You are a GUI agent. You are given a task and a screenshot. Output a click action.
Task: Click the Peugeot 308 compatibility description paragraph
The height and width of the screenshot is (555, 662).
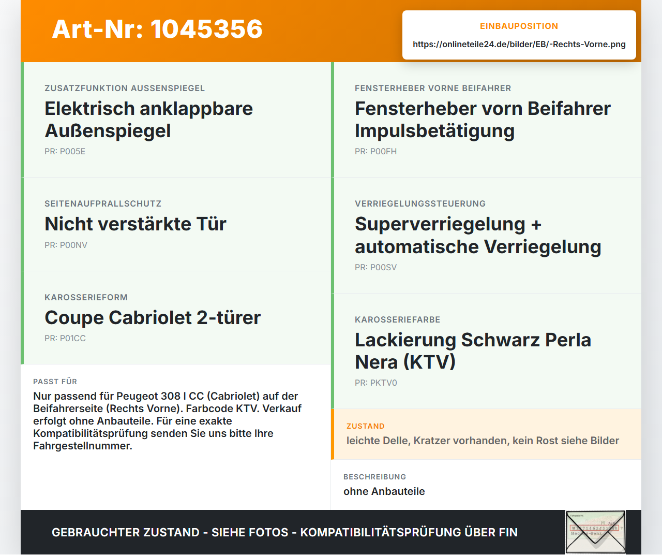[x=168, y=421]
